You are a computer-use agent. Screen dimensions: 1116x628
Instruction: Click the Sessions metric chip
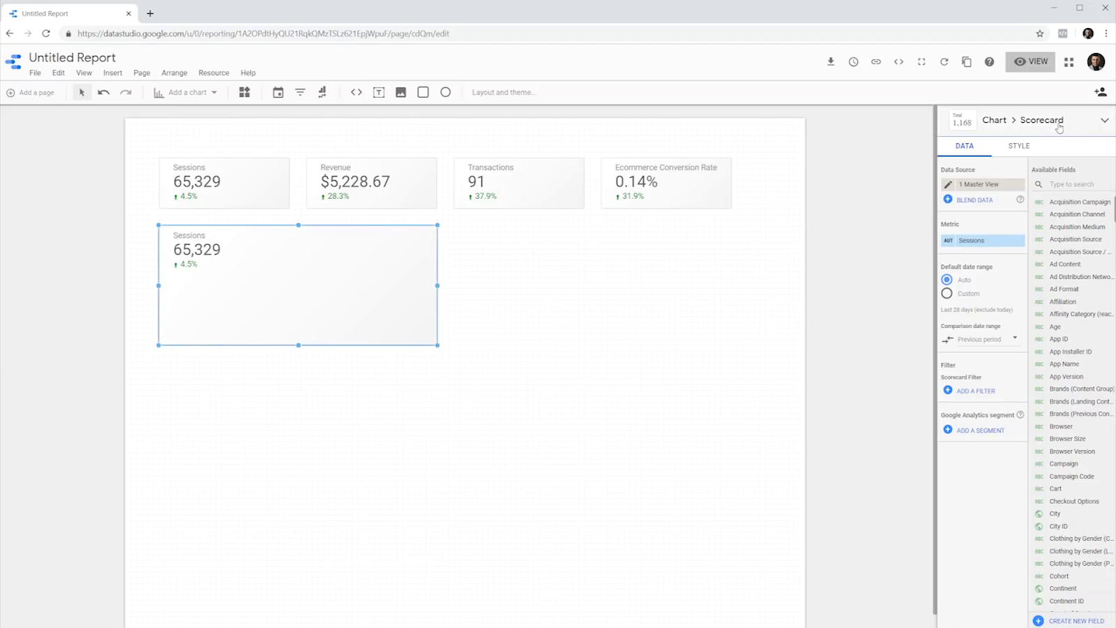(983, 240)
